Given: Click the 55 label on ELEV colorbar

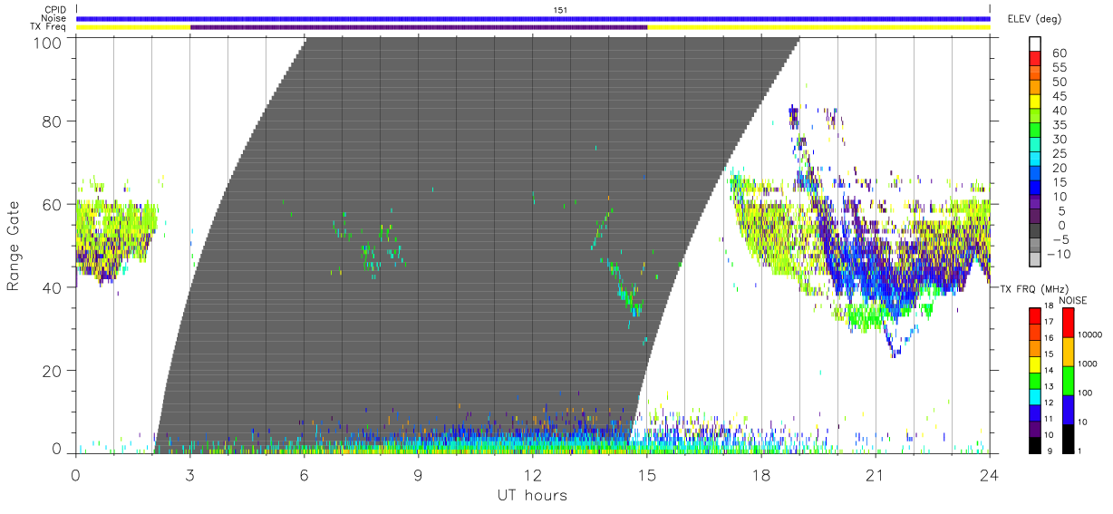Looking at the screenshot, I should (x=1058, y=67).
